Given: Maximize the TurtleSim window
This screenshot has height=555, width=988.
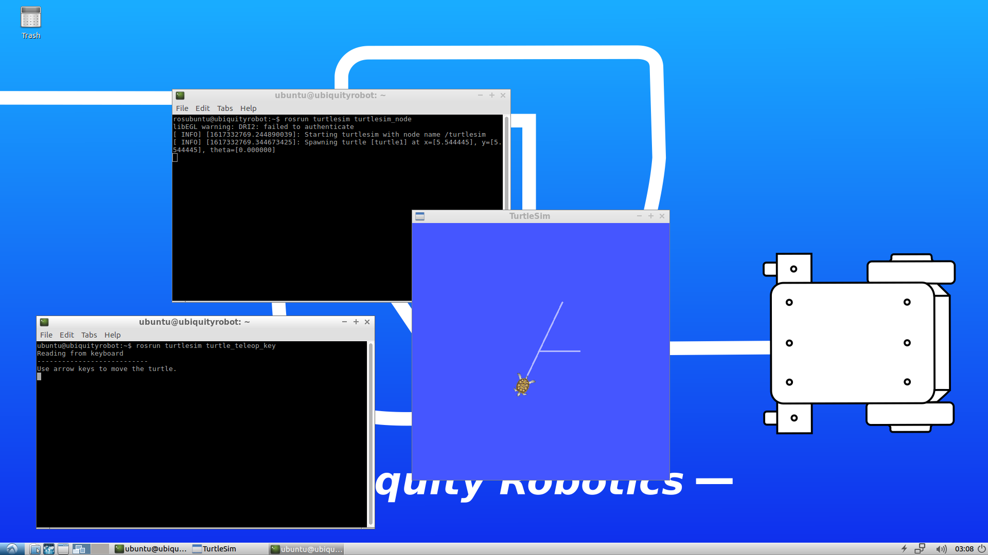Looking at the screenshot, I should click(x=650, y=216).
